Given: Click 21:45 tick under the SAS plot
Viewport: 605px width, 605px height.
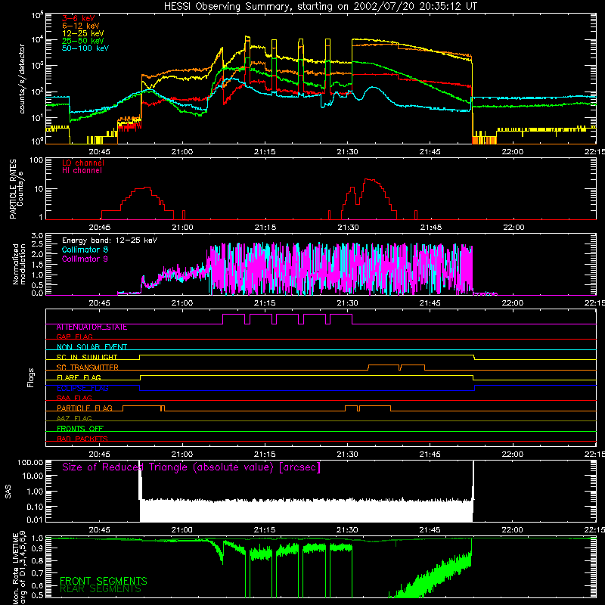Looking at the screenshot, I should point(430,530).
